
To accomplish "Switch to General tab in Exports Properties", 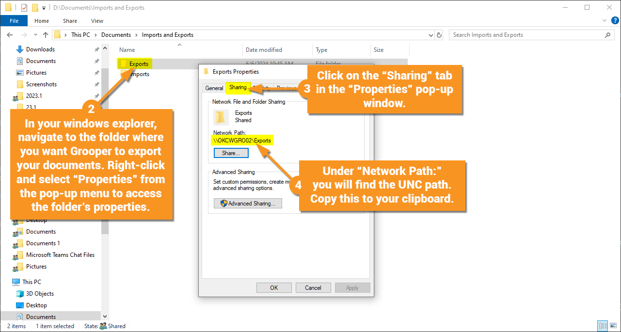I will tap(214, 88).
